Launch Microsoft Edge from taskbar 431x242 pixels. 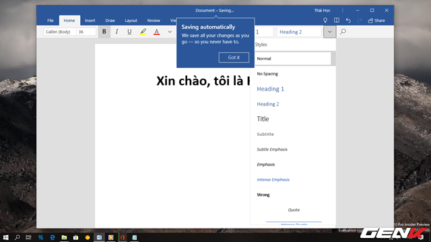(53, 237)
